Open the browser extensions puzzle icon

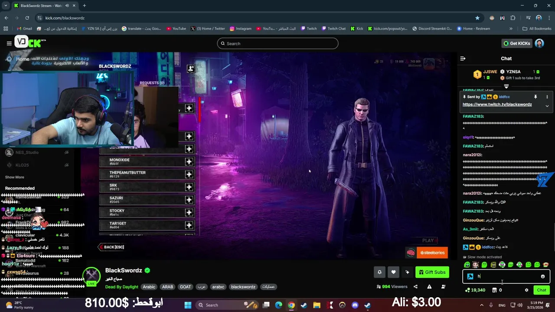(513, 18)
